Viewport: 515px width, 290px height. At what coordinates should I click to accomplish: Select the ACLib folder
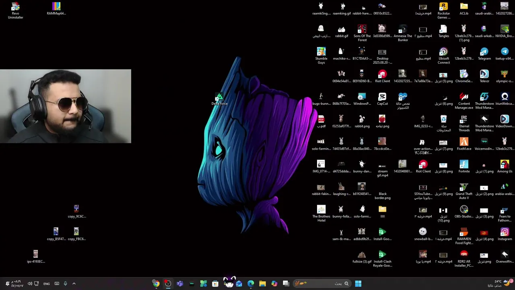pyautogui.click(x=464, y=8)
